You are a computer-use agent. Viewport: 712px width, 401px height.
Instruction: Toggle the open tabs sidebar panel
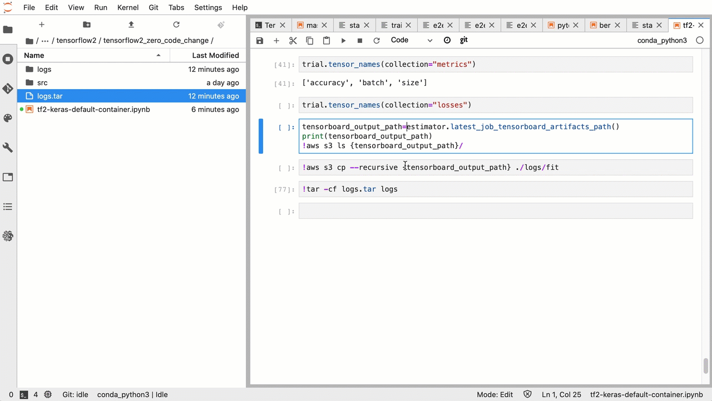point(8,177)
